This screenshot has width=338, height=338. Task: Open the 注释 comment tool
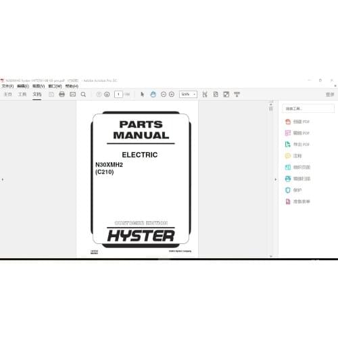tap(293, 155)
